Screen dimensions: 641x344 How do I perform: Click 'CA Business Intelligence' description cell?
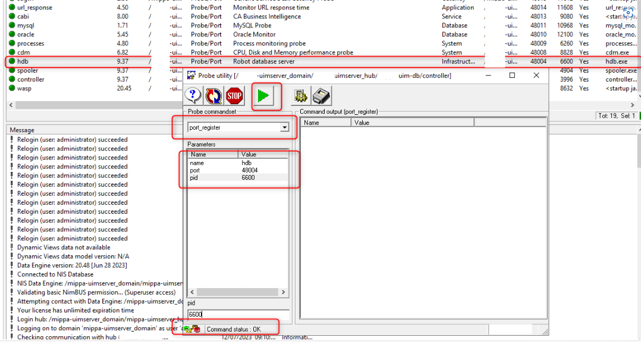tap(267, 16)
